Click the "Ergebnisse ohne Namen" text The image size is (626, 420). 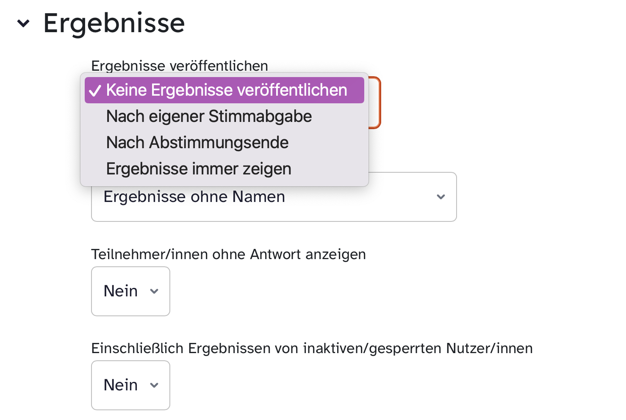(x=194, y=197)
